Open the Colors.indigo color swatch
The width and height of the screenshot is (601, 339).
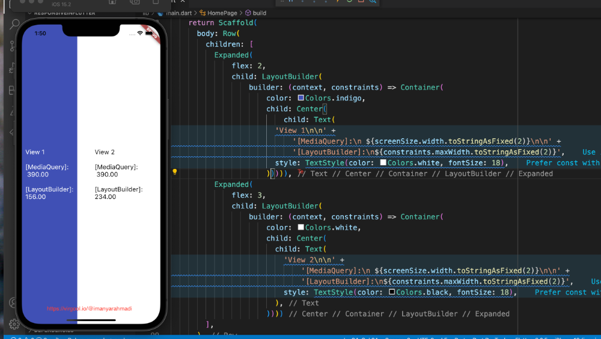[x=301, y=98]
